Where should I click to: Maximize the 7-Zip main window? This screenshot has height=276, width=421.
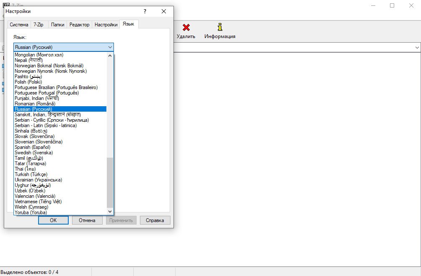(392, 5)
